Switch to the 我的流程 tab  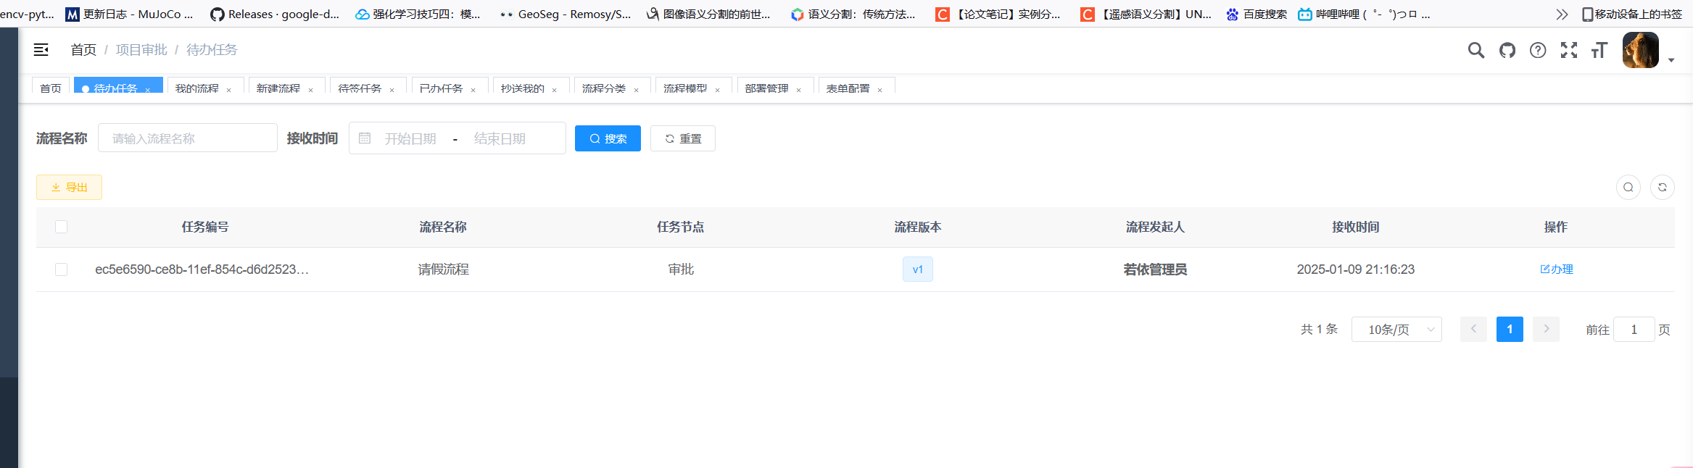click(x=196, y=88)
